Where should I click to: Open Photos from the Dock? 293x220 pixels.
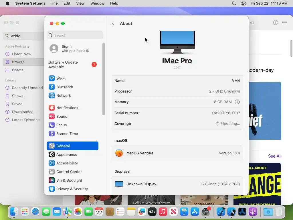coord(78,212)
